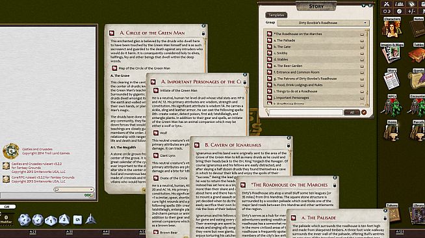Roll the d12 die
This screenshot has width=425, height=238.
38,220
